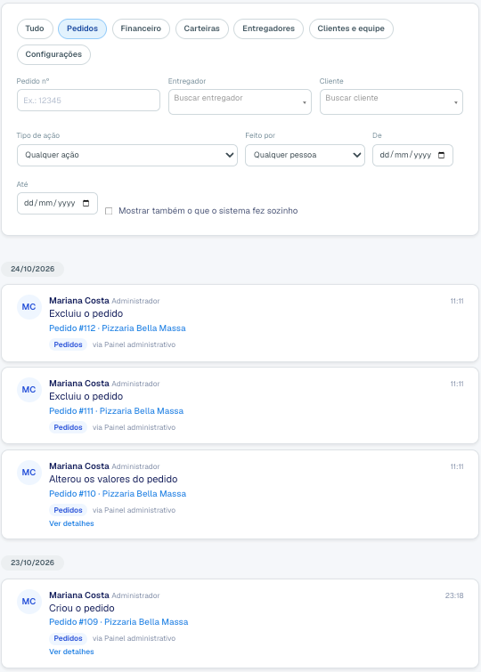This screenshot has width=481, height=672.
Task: Open link Pedido #112 · Pizzaria Bella Massa
Action: tap(118, 328)
